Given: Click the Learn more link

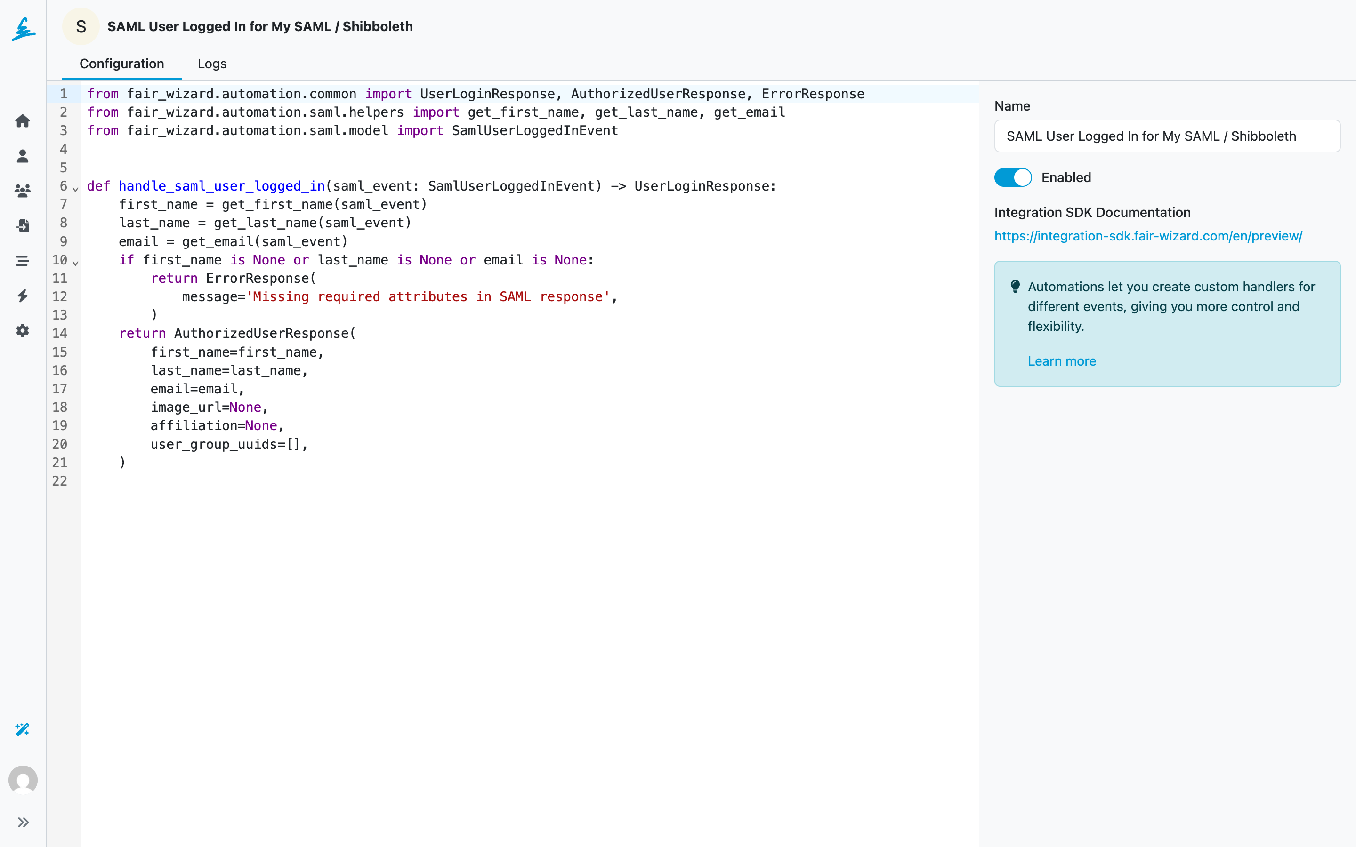Looking at the screenshot, I should 1062,361.
